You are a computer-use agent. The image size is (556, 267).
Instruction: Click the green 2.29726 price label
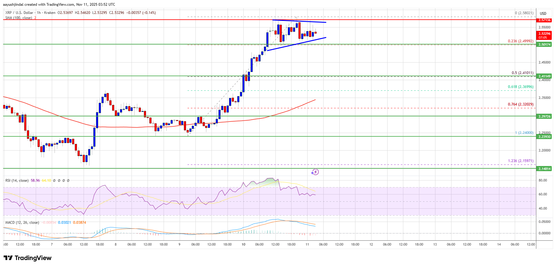tap(544, 116)
